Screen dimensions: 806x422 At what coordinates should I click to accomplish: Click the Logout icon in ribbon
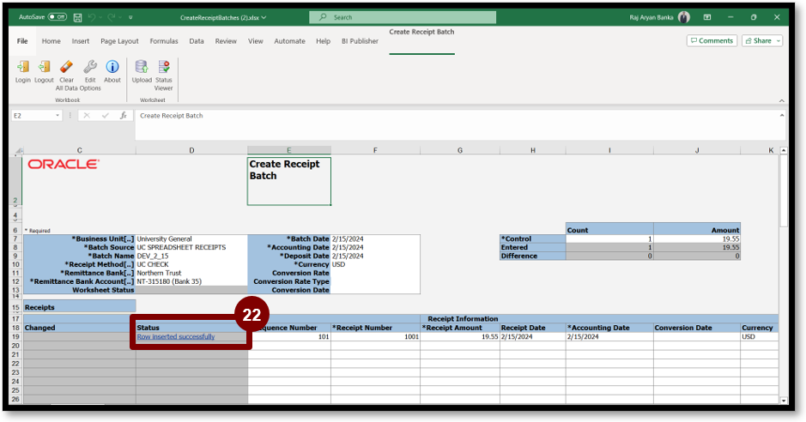click(45, 67)
